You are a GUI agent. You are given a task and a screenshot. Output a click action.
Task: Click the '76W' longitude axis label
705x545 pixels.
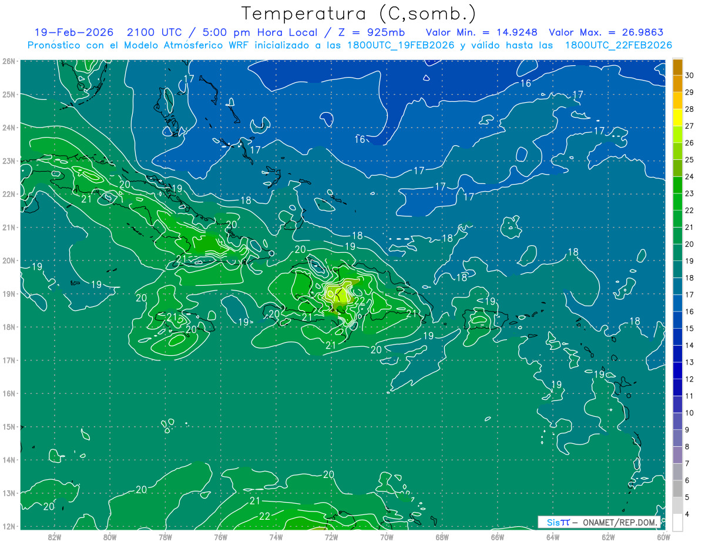pyautogui.click(x=220, y=537)
